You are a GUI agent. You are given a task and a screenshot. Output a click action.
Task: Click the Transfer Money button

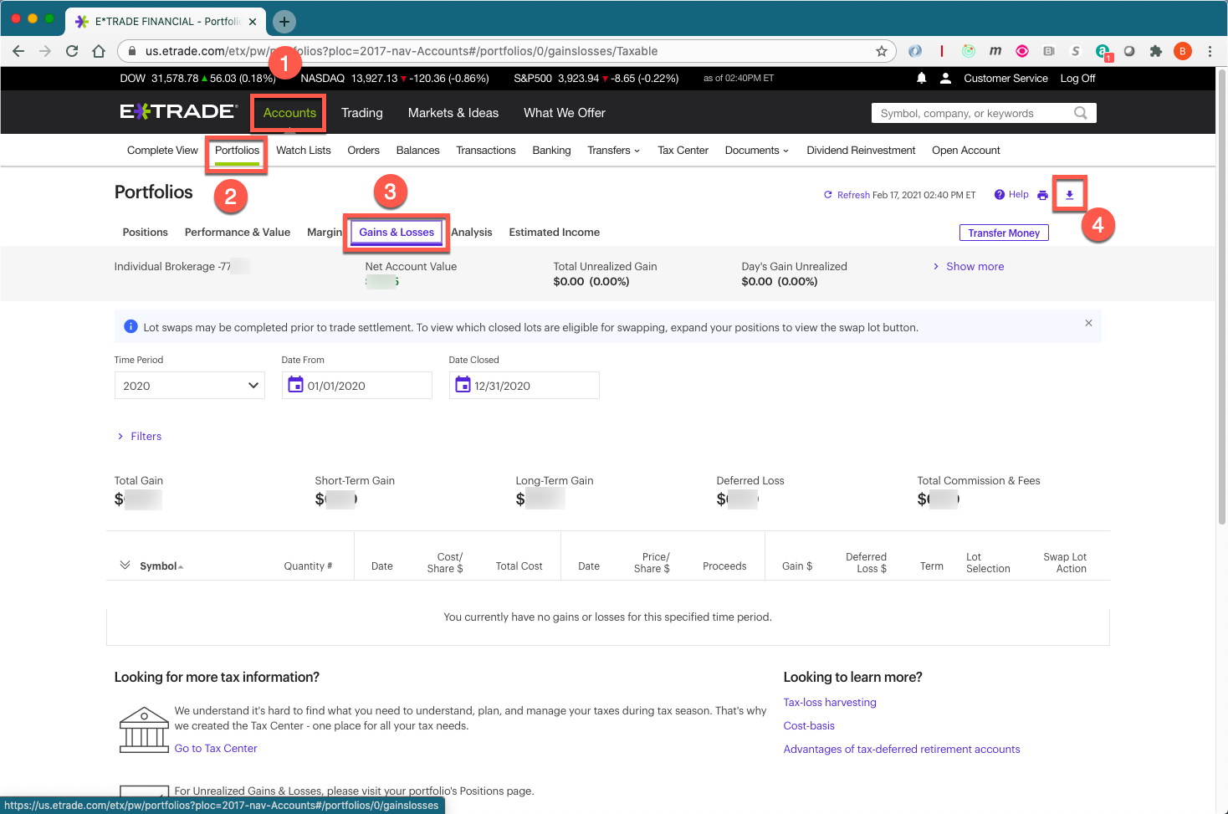(x=1004, y=233)
